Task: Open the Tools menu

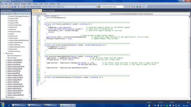Action: click(x=46, y=4)
